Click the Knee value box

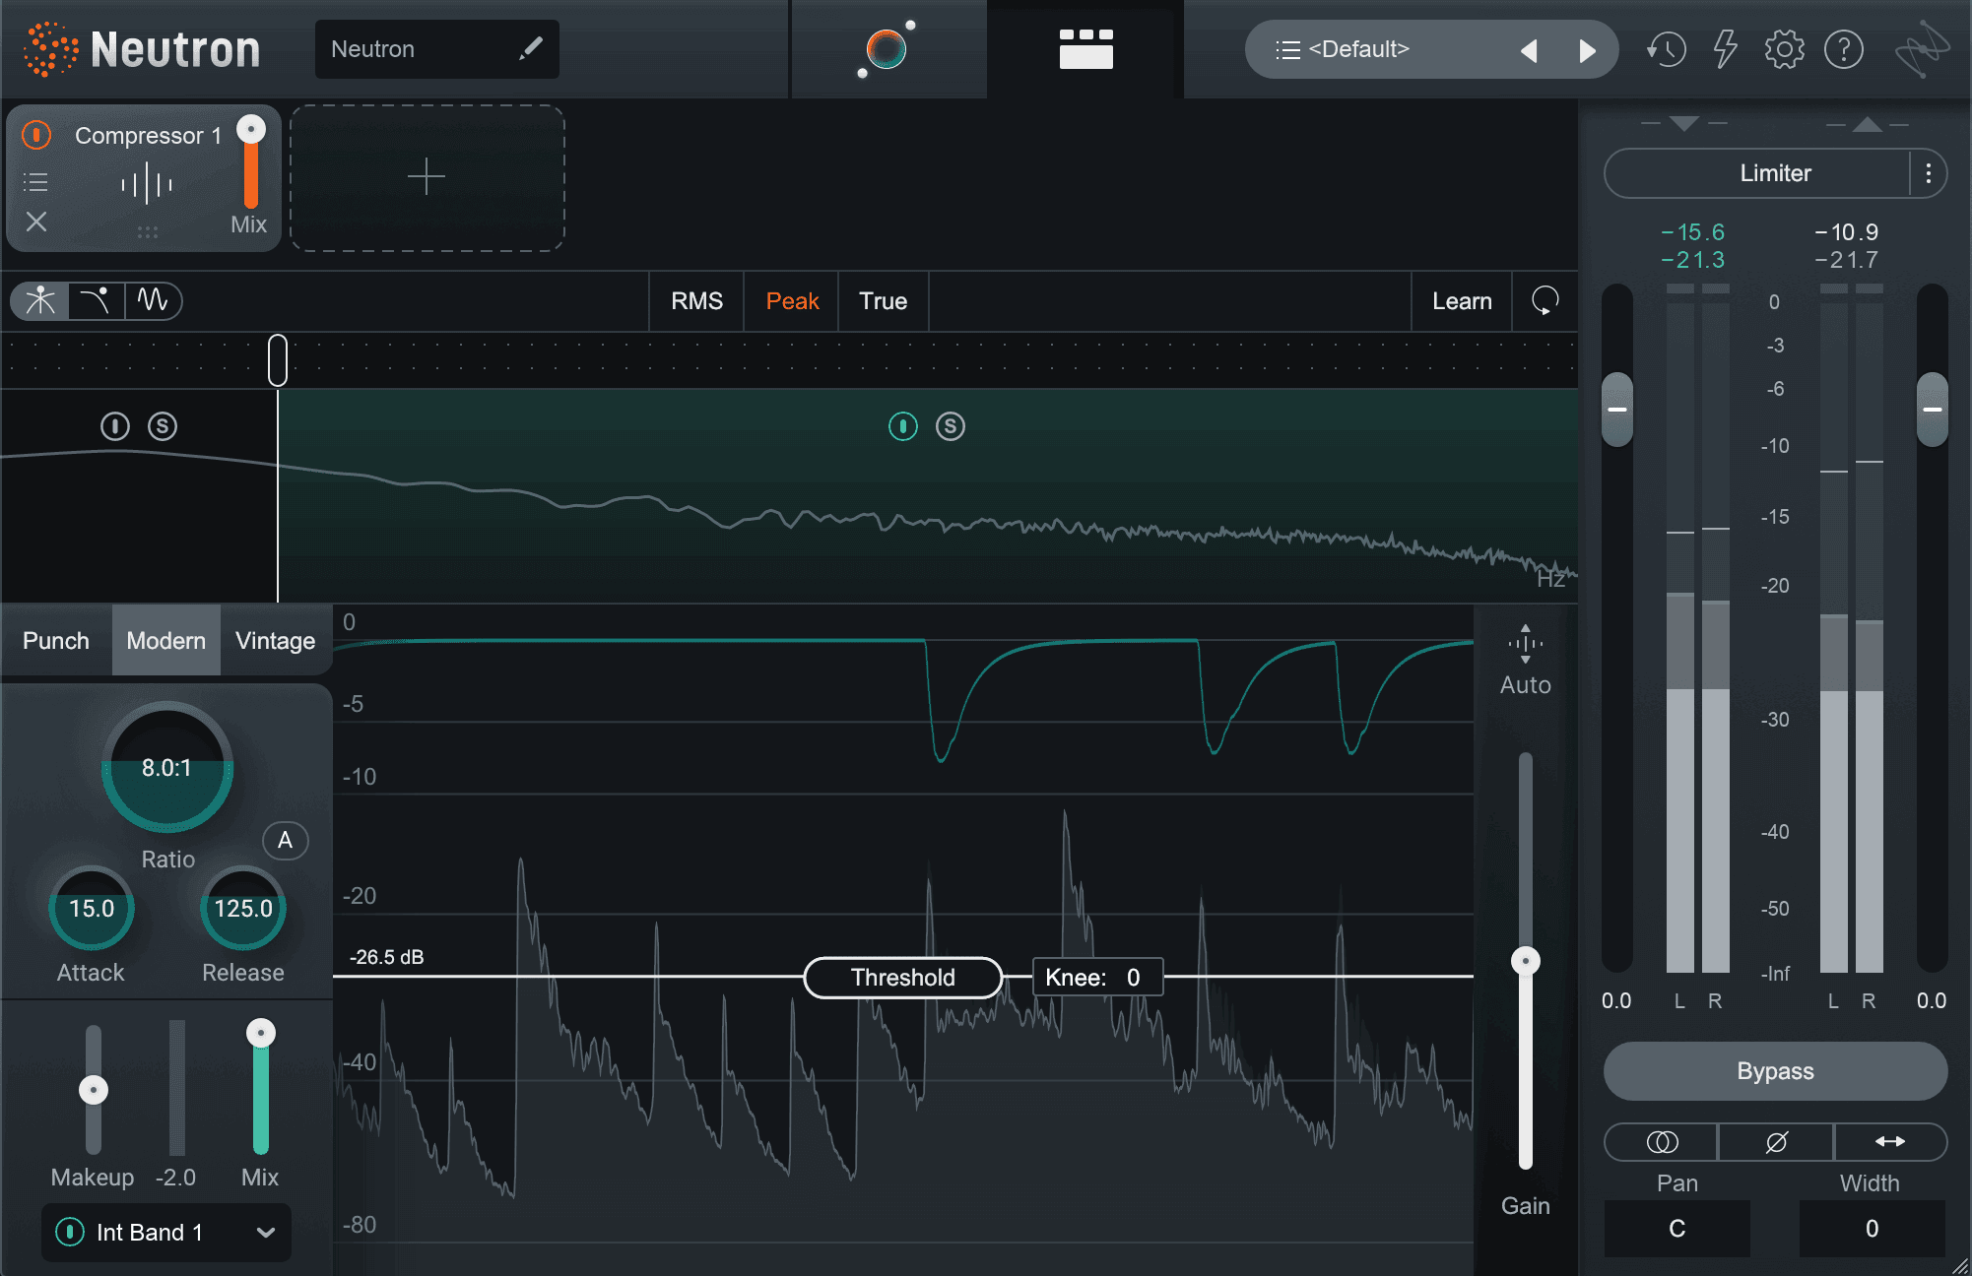[1097, 978]
